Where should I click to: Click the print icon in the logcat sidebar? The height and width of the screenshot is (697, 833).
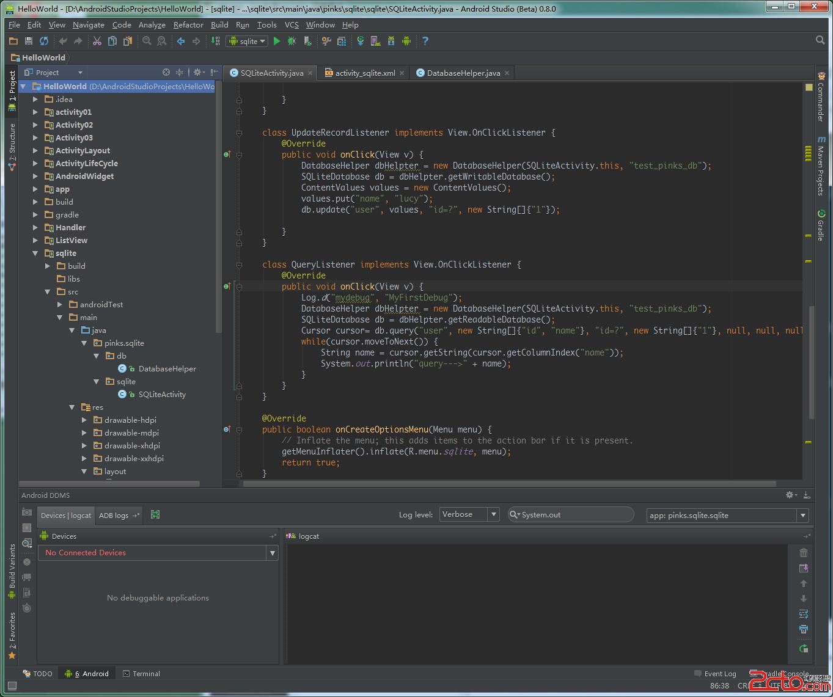point(804,629)
